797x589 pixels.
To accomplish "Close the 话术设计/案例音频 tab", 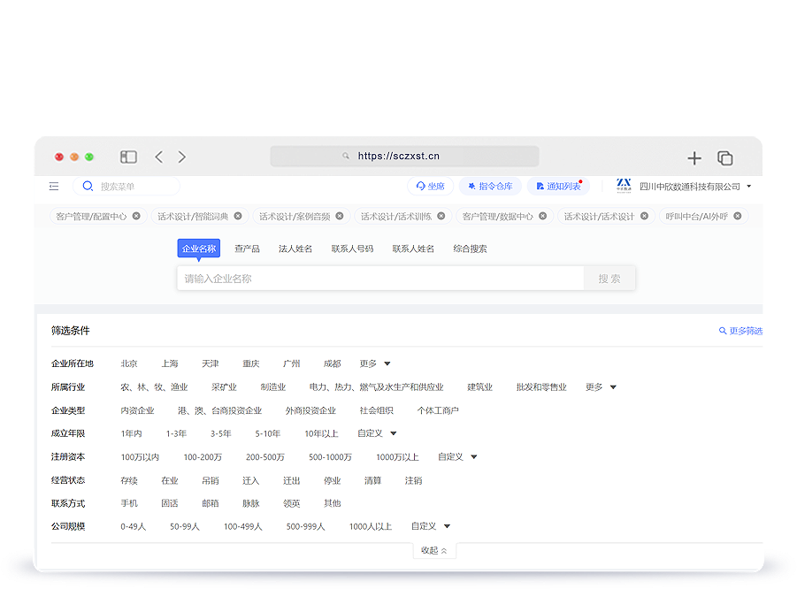I will pyautogui.click(x=340, y=216).
